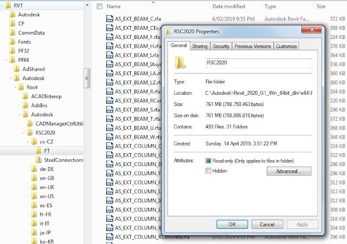Click the AS_EXT_BEAM_S.rfa file icon
The width and height of the screenshot is (347, 244).
tap(110, 109)
